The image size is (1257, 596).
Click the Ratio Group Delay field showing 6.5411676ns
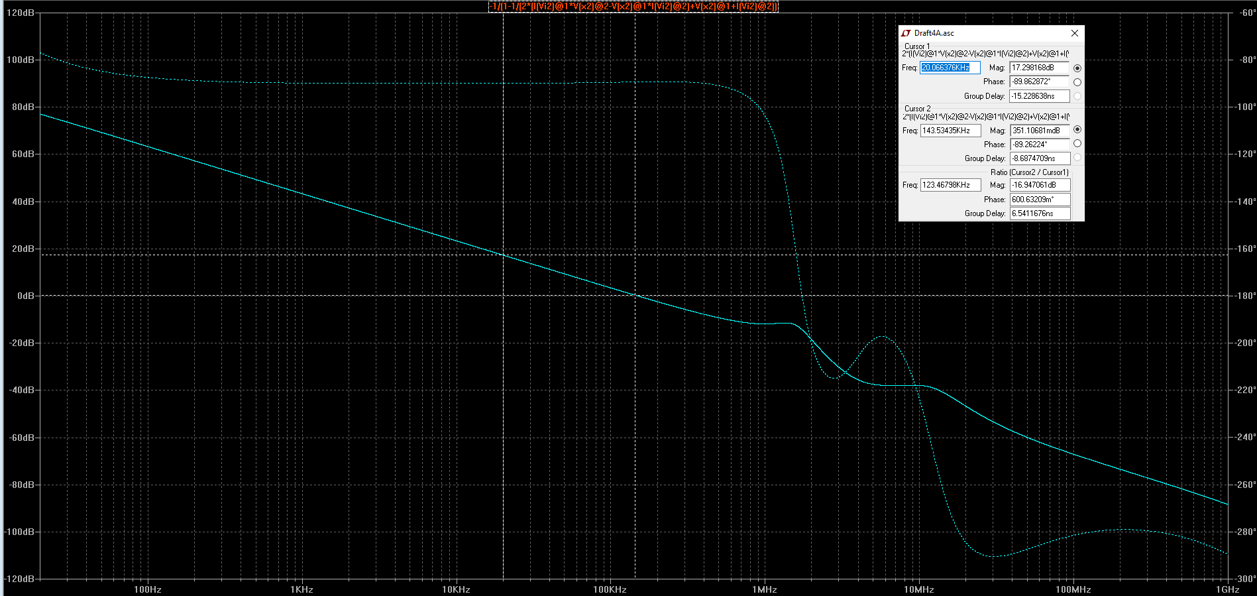tap(1040, 213)
